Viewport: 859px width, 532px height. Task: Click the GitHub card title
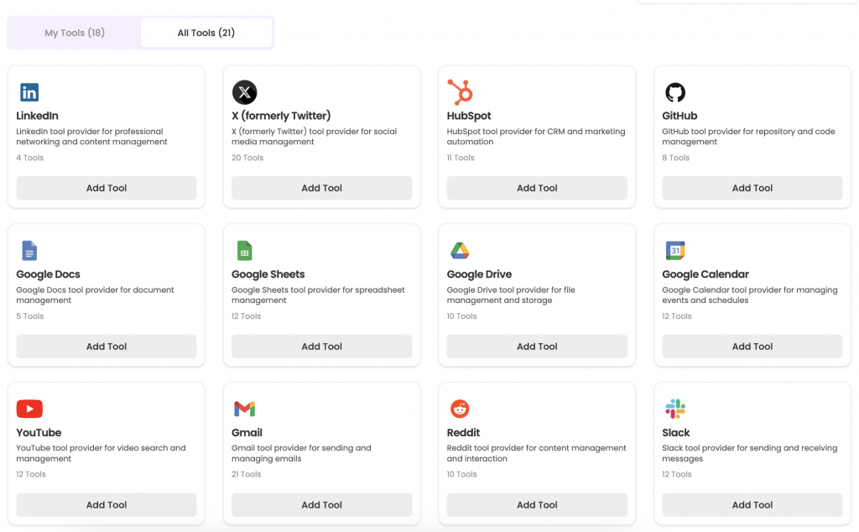(x=679, y=116)
